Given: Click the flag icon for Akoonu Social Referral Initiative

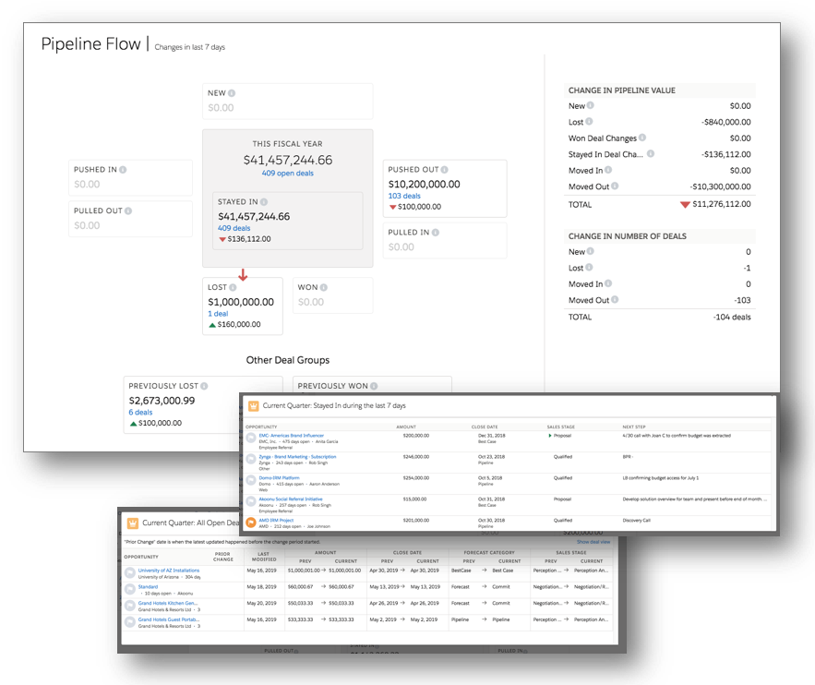Looking at the screenshot, I should [x=251, y=501].
